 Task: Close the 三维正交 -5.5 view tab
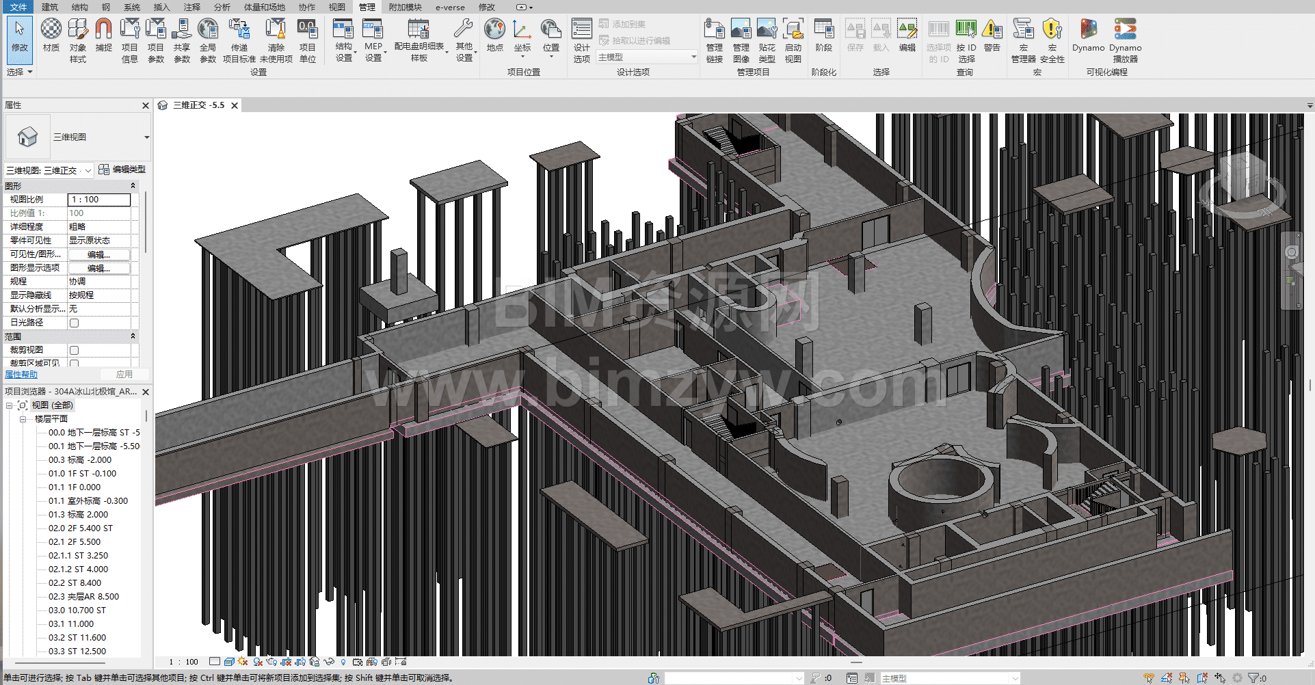tap(235, 105)
